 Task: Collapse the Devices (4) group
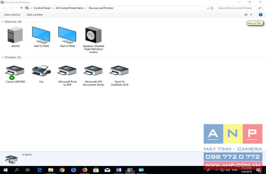click(x=2, y=22)
